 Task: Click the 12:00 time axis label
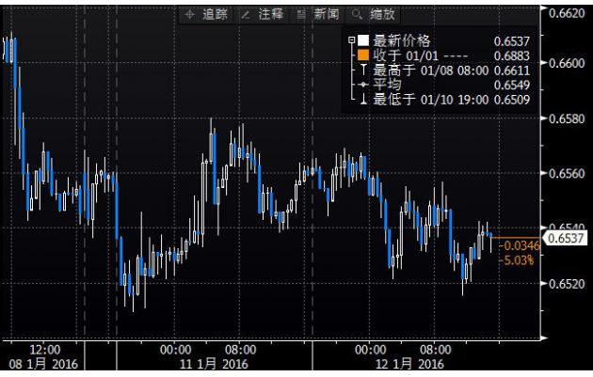point(44,350)
